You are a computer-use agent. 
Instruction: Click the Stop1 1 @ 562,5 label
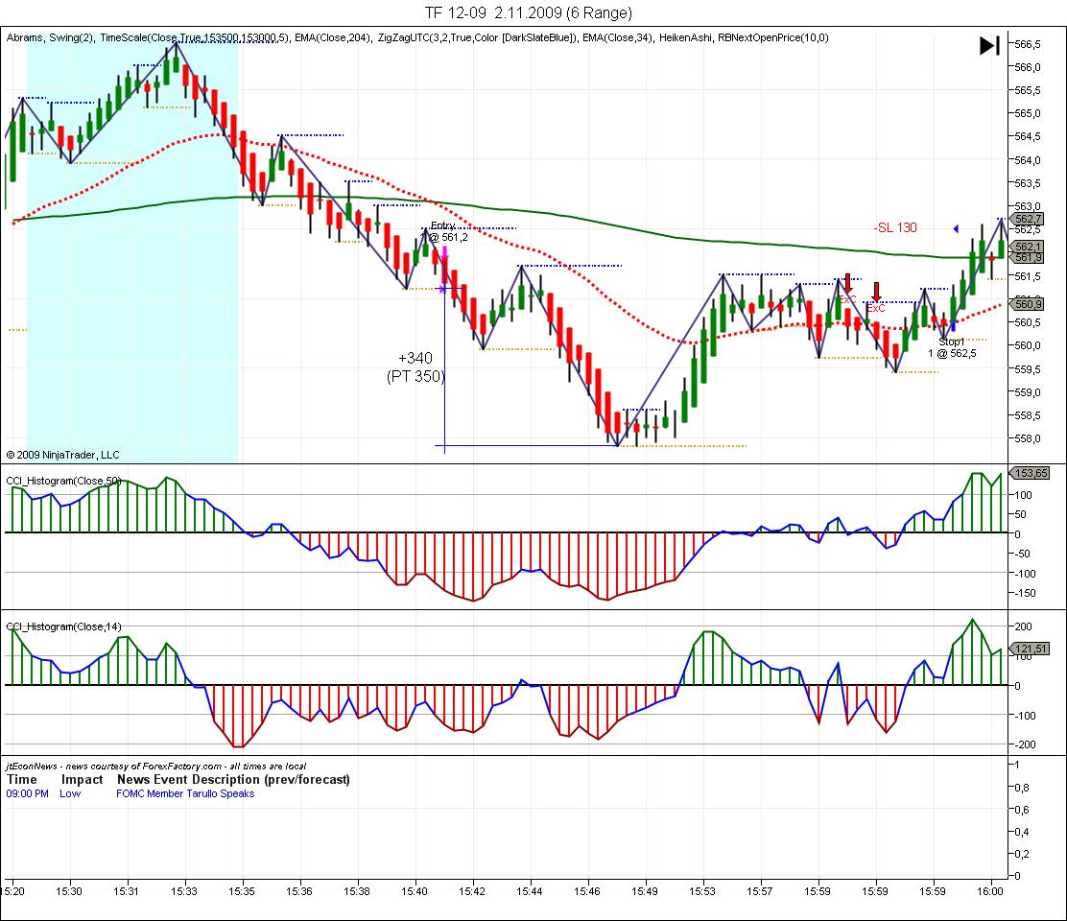click(952, 347)
